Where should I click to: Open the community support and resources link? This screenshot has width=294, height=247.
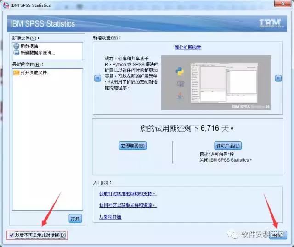(128, 205)
